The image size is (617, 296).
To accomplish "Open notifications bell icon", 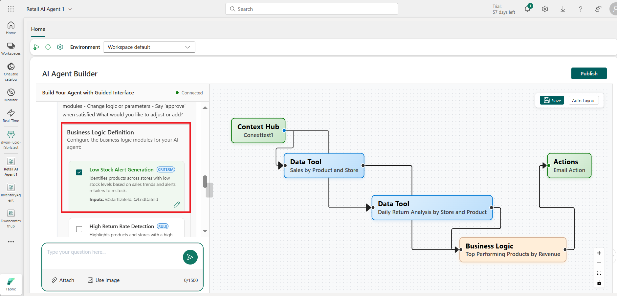I will [x=528, y=9].
